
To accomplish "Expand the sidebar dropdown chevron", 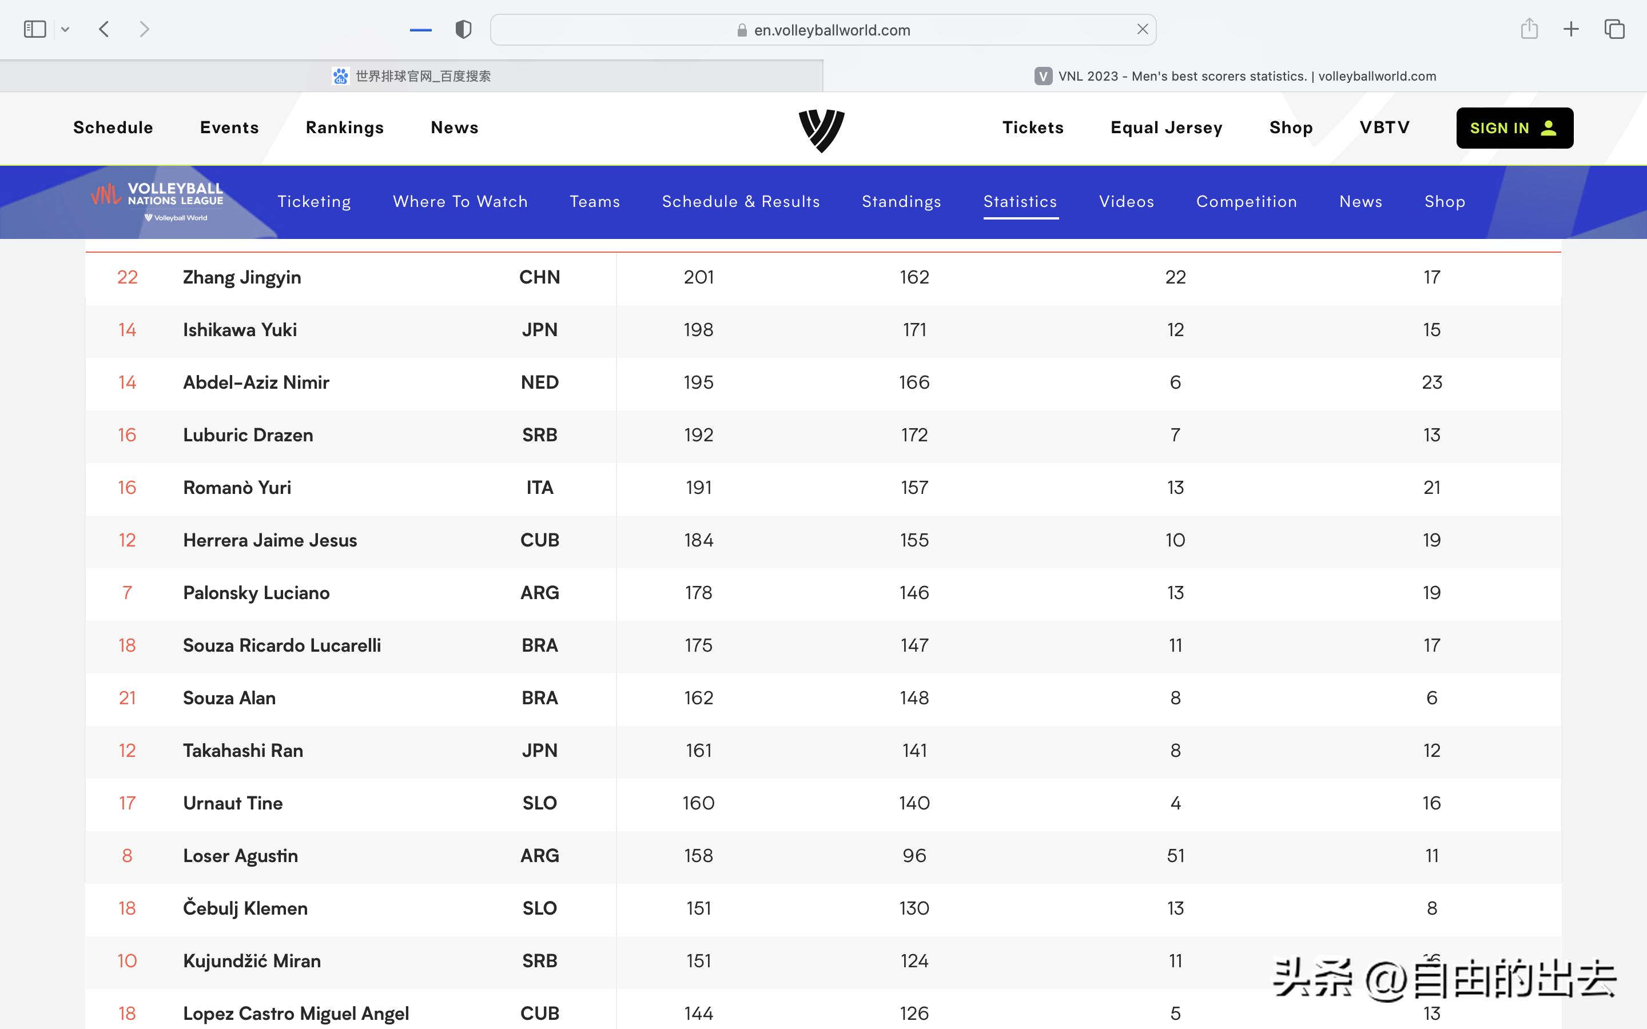I will pos(65,29).
